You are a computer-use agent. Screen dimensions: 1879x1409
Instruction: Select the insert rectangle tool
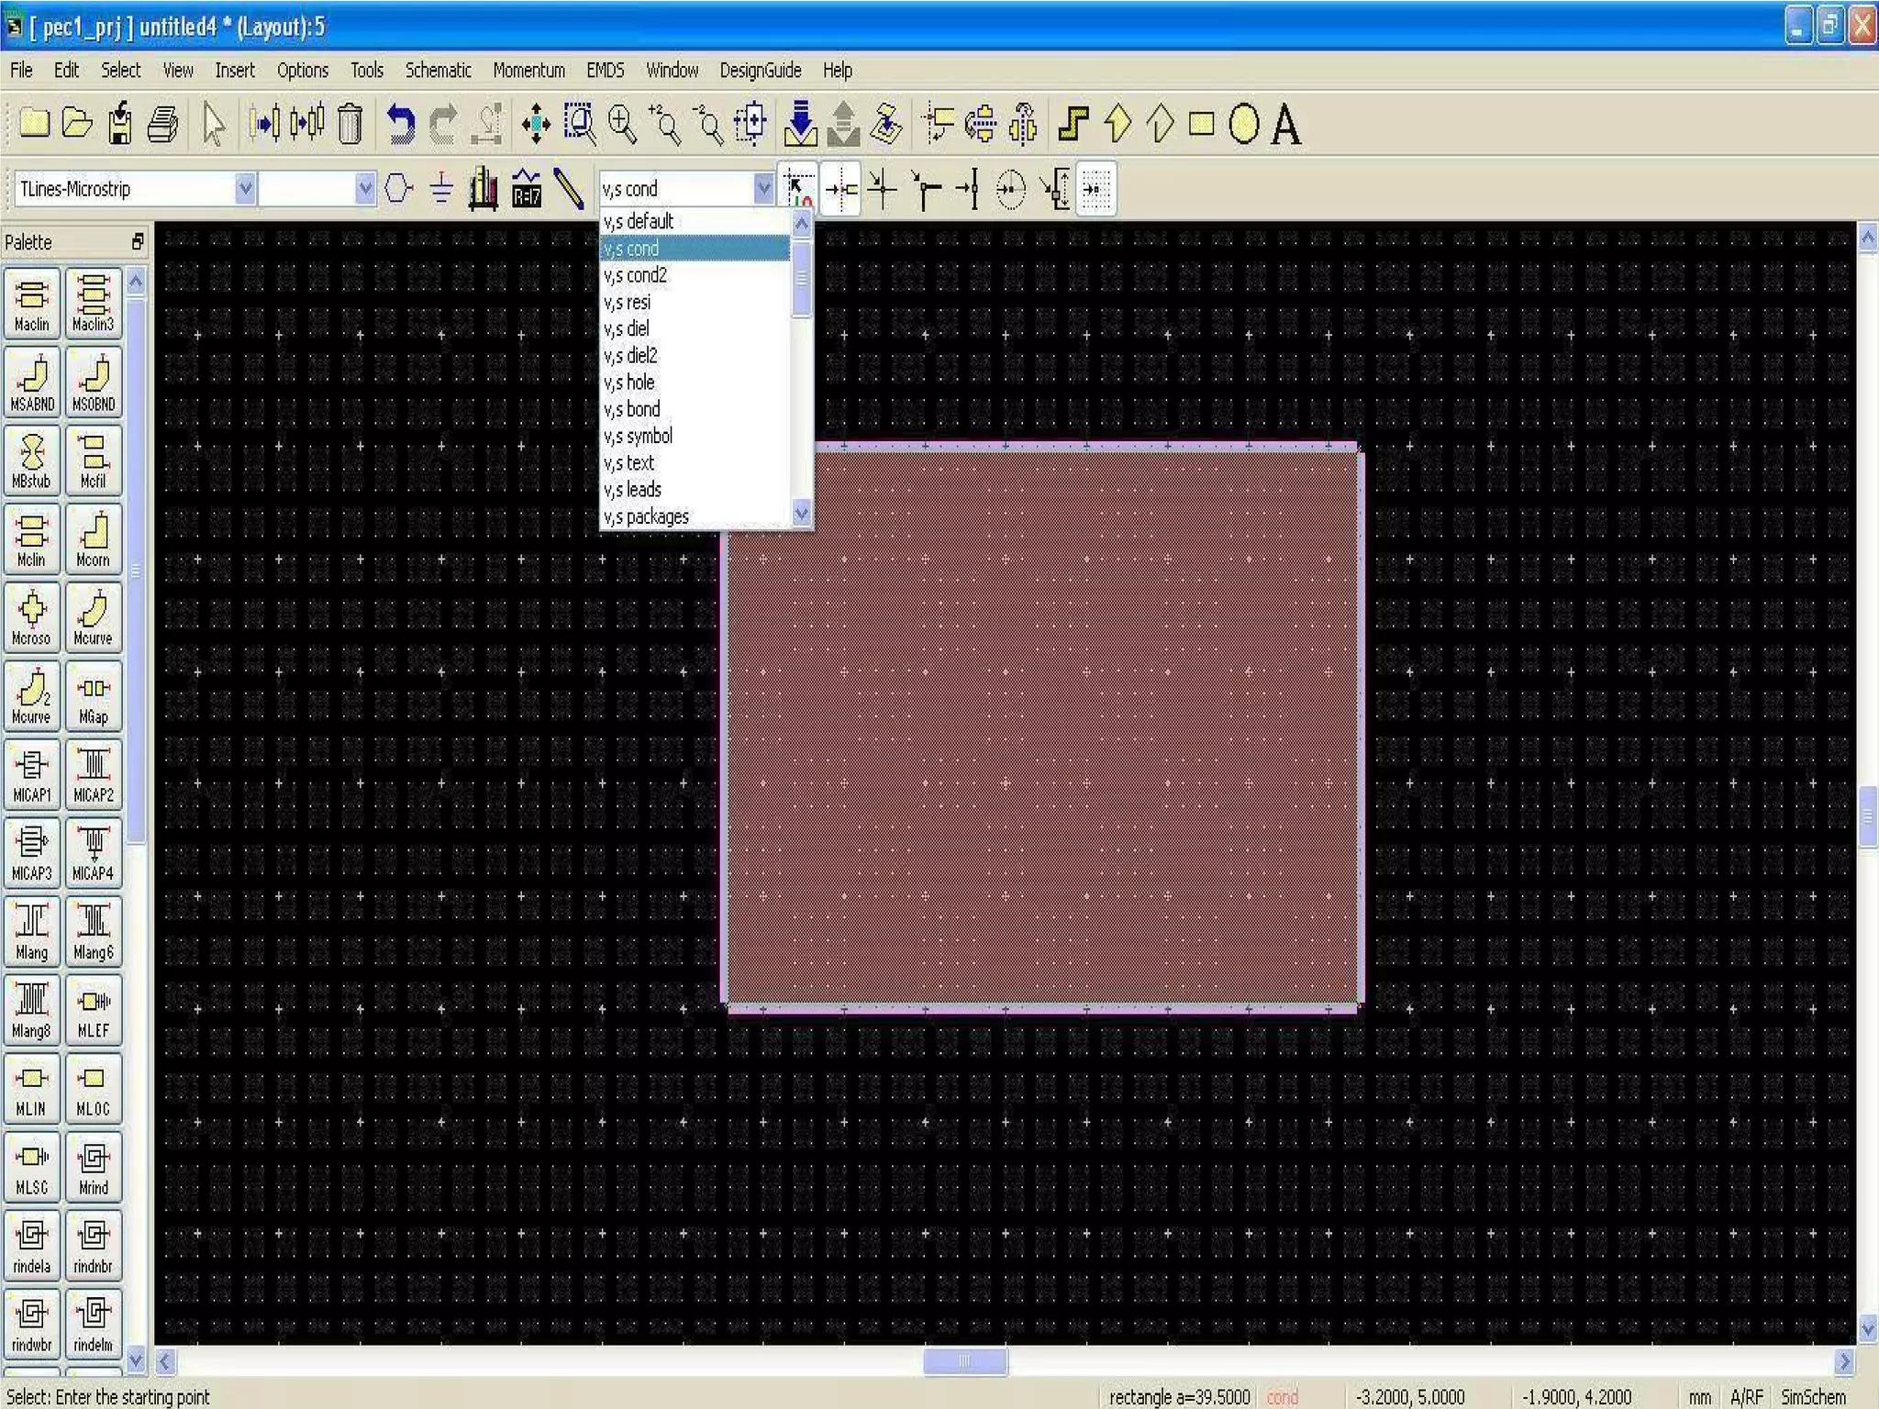tap(1202, 124)
